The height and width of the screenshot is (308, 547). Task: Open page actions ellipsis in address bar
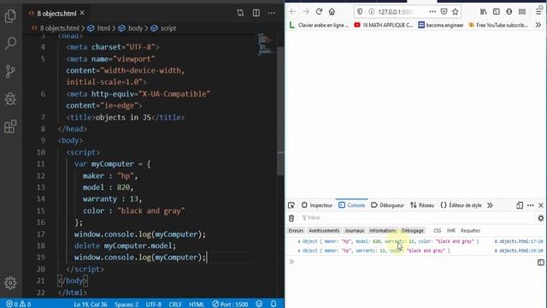pyautogui.click(x=432, y=11)
